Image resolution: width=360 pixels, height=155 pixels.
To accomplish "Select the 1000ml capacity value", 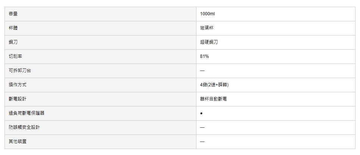I will click(x=207, y=14).
